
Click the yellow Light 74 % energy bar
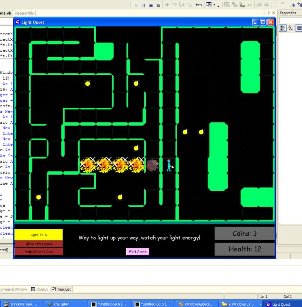[x=39, y=235]
